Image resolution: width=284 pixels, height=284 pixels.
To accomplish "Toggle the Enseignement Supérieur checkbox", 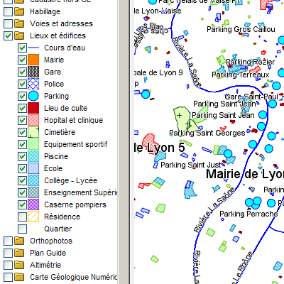I will point(23,192).
